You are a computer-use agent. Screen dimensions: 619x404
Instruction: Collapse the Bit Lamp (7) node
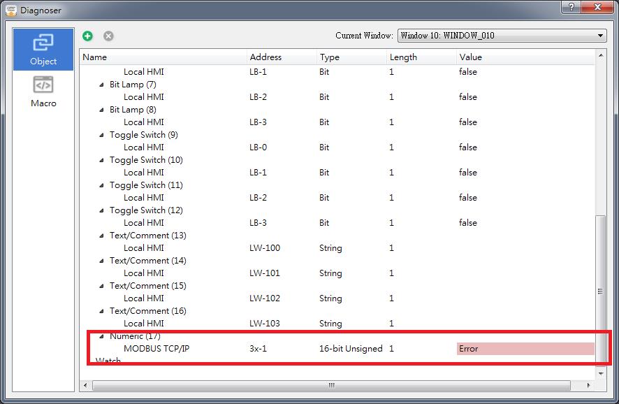click(102, 85)
